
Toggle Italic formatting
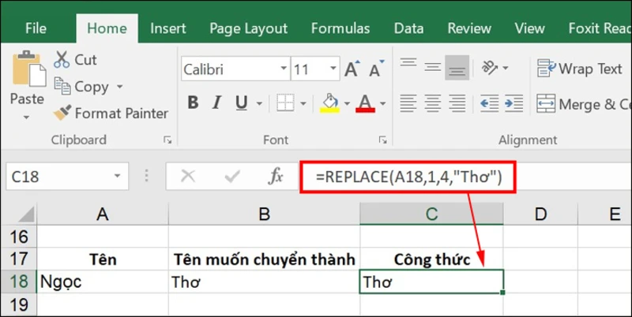click(x=216, y=103)
